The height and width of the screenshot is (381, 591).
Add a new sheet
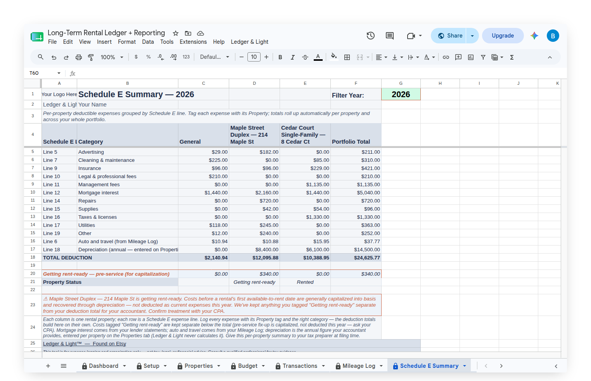click(x=48, y=366)
